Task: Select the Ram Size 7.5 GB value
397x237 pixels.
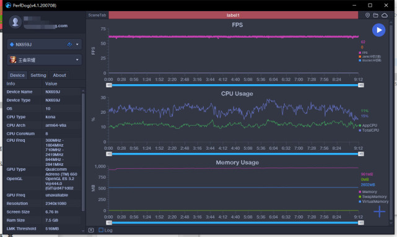Action: (51, 220)
